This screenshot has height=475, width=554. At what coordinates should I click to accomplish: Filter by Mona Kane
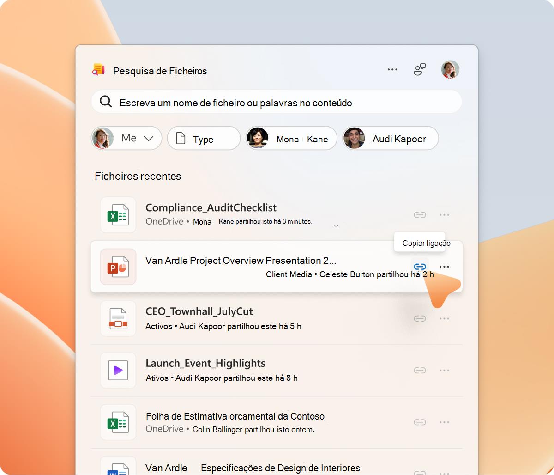(291, 138)
